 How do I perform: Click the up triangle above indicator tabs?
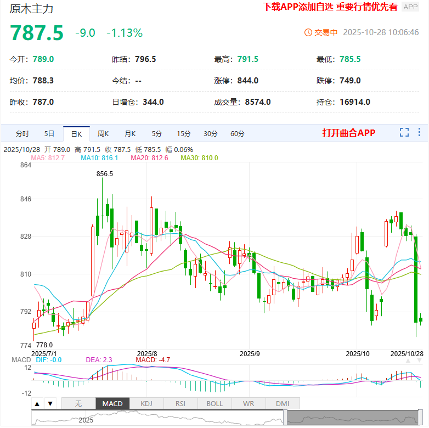point(37,404)
